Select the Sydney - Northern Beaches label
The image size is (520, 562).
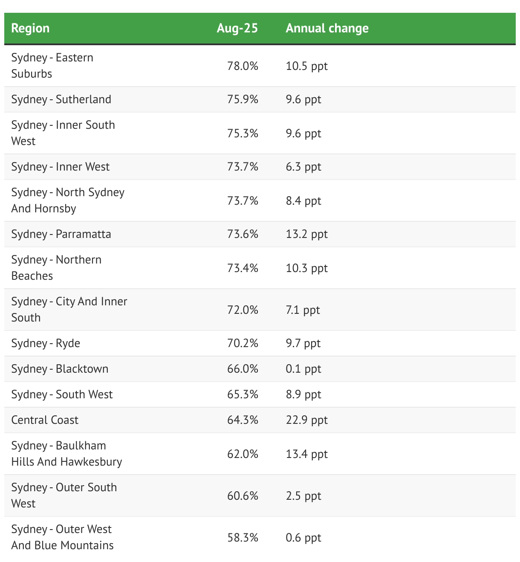click(x=56, y=268)
